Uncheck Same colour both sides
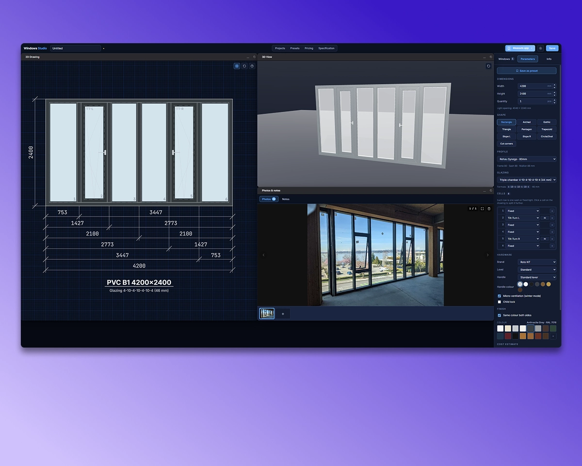 click(500, 316)
